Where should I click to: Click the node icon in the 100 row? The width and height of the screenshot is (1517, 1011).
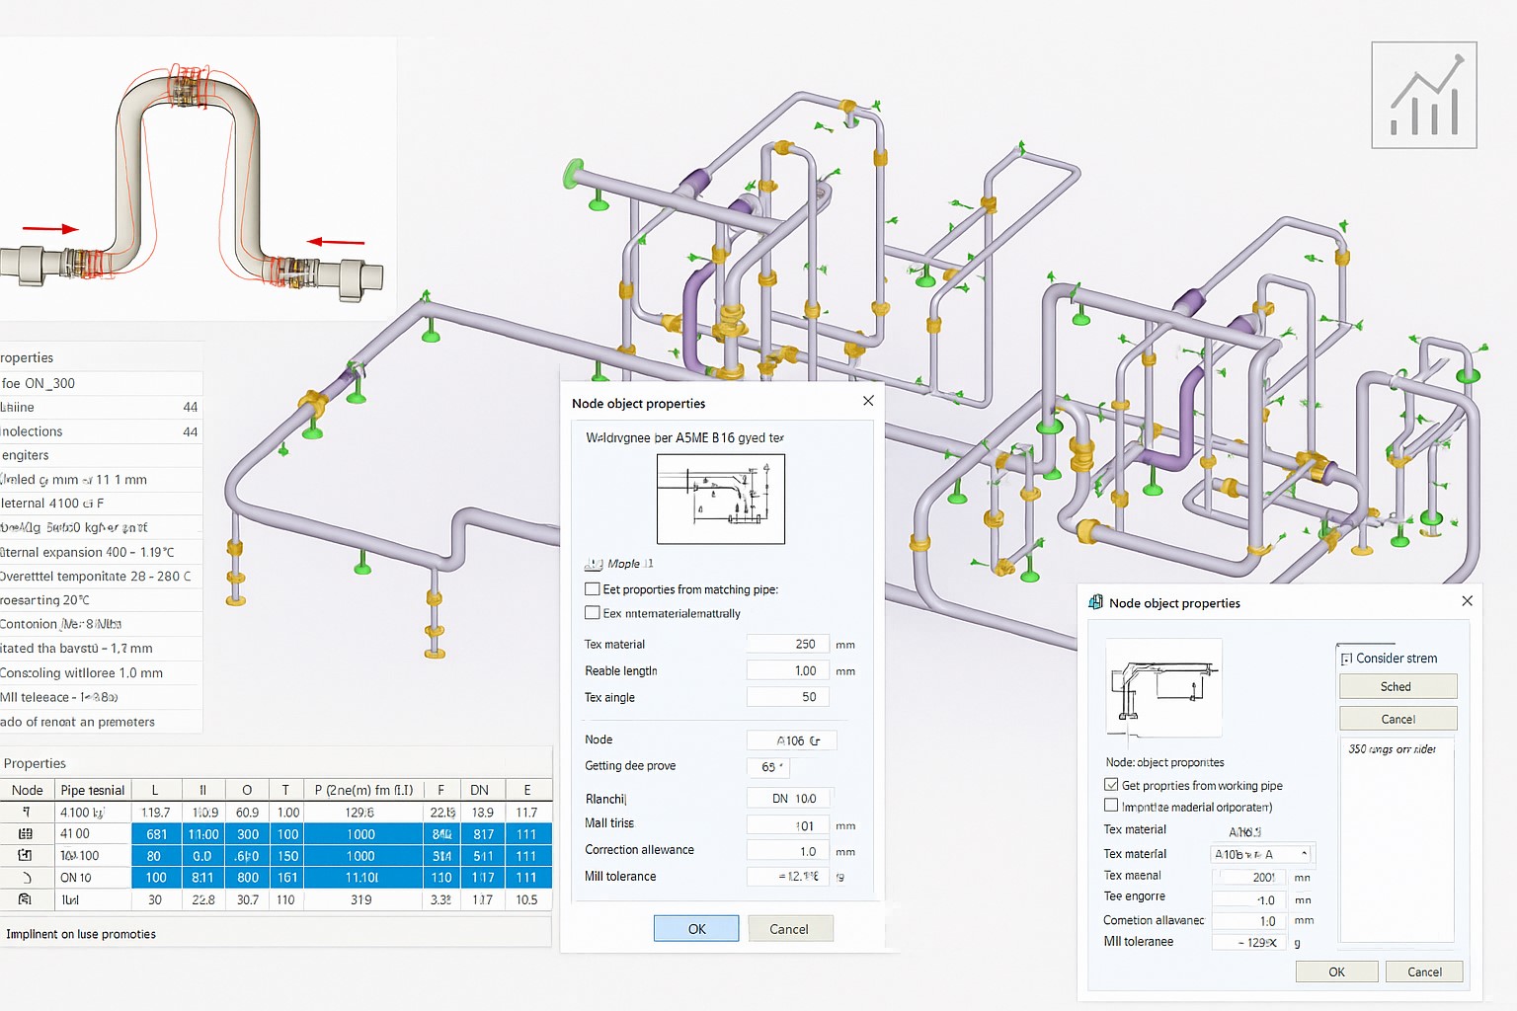[26, 856]
